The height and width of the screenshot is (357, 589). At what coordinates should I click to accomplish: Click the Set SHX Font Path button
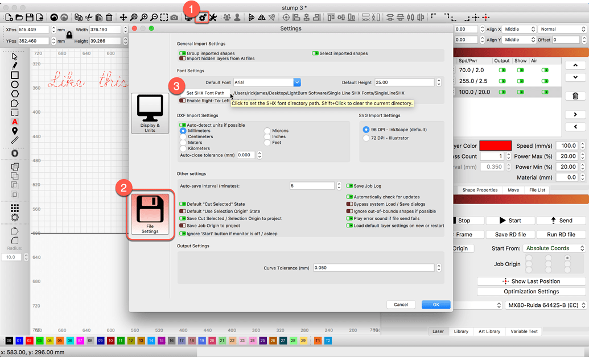[x=205, y=93]
